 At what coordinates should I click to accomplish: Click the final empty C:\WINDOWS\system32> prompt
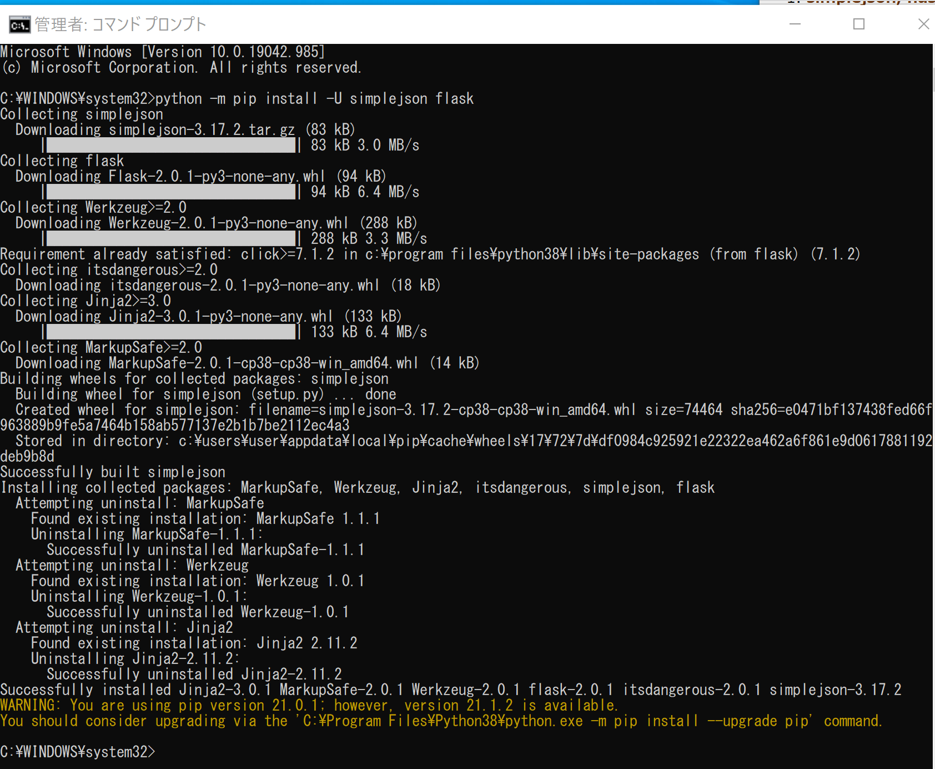coord(78,752)
